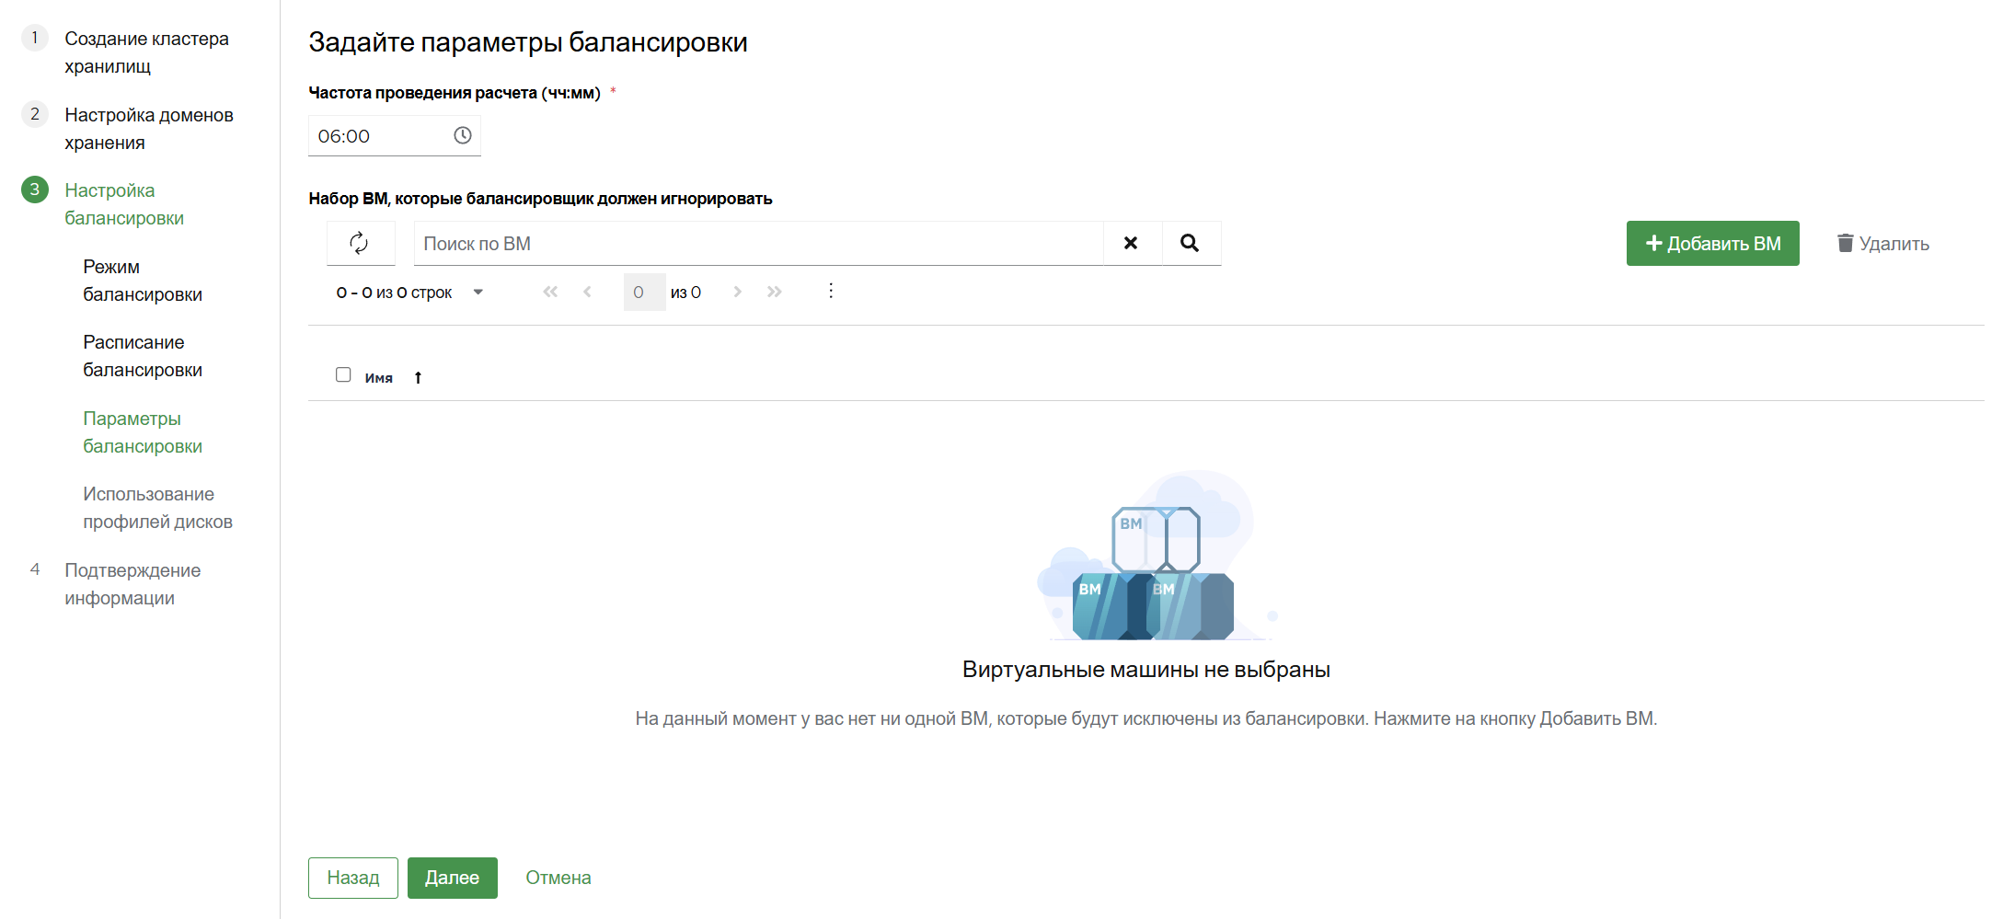Viewport: 2003px width, 919px height.
Task: Go to the last page arrow
Action: 775,292
